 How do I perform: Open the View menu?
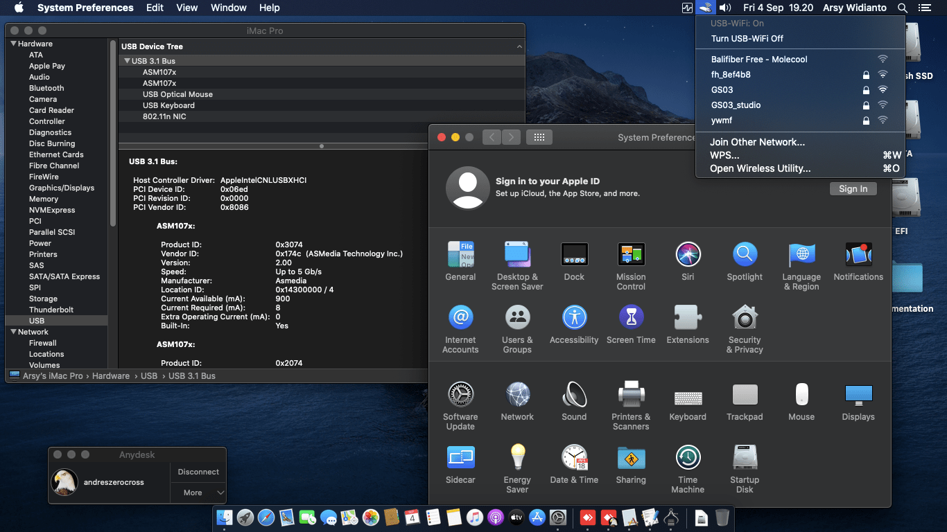pos(187,8)
